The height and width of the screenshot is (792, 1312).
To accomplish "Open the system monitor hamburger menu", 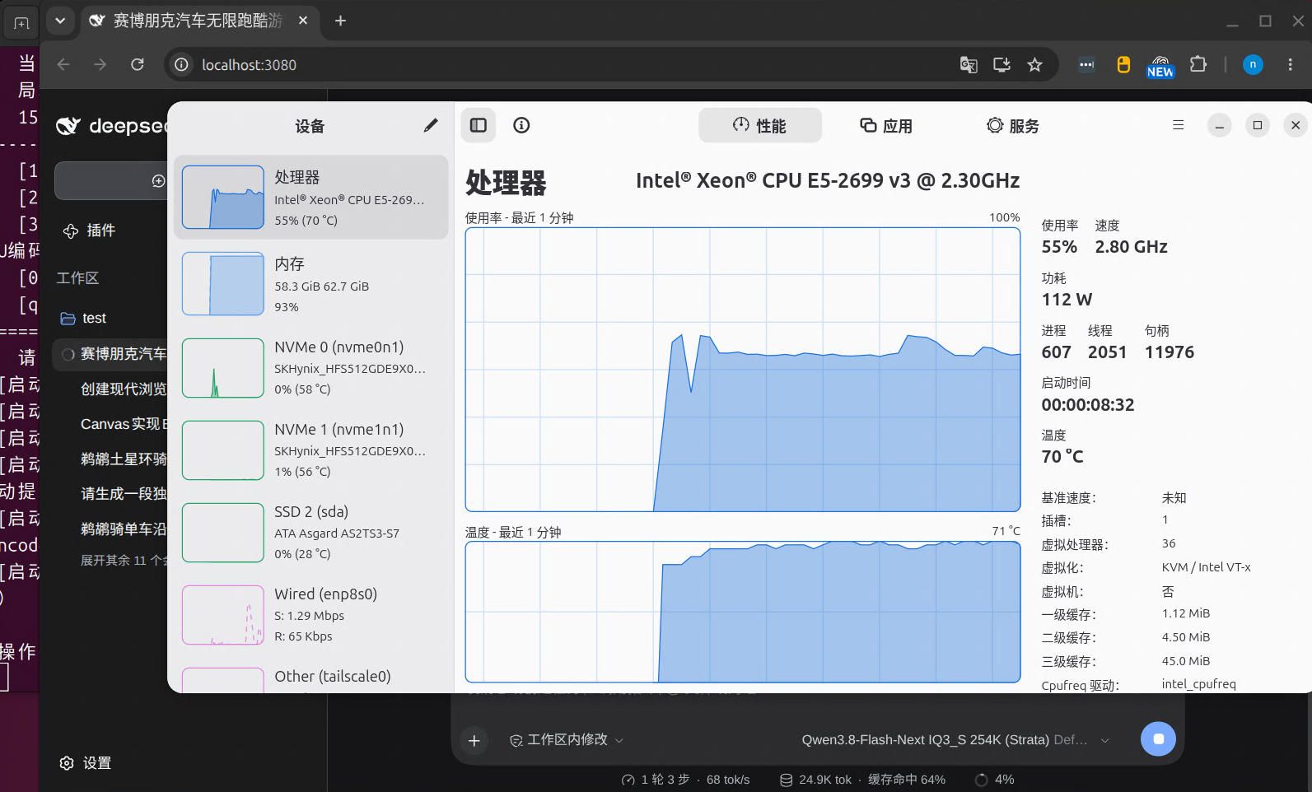I will (x=1179, y=125).
